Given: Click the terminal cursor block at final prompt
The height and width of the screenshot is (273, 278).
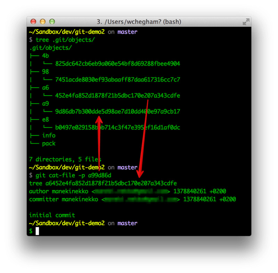Looking at the screenshot, I should [37, 231].
